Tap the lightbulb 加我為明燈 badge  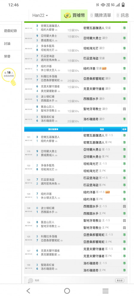pos(9,76)
